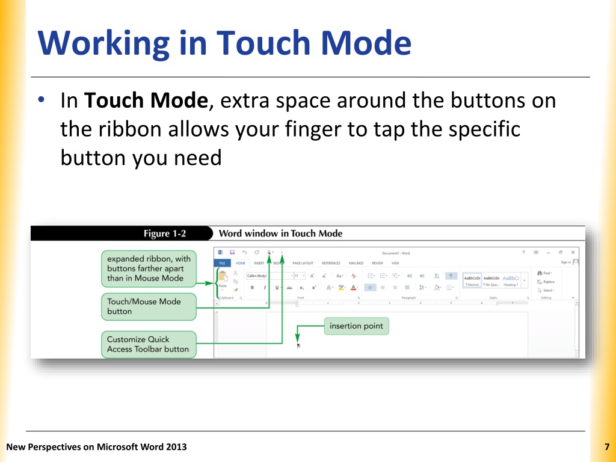
Task: Click the Bullets list icon
Action: [x=371, y=276]
